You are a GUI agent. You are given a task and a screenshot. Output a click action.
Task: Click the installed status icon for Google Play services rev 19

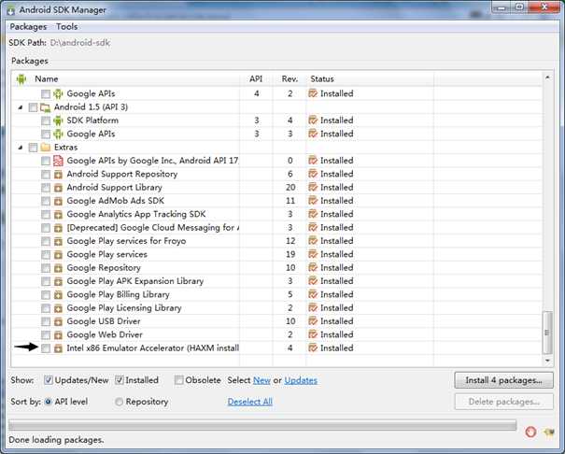pyautogui.click(x=313, y=254)
